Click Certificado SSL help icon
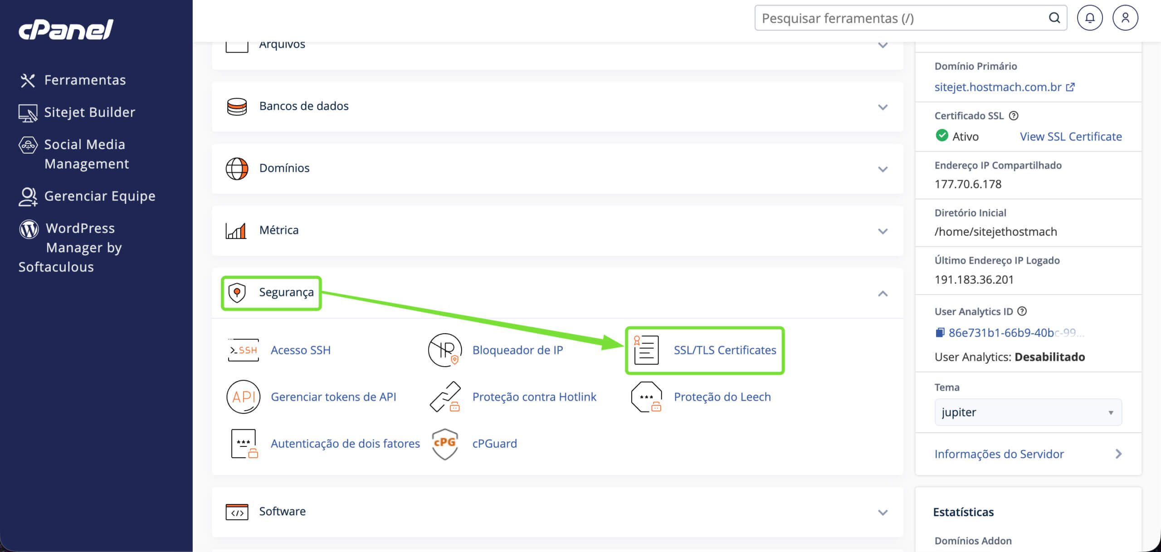1161x552 pixels. click(x=1014, y=116)
